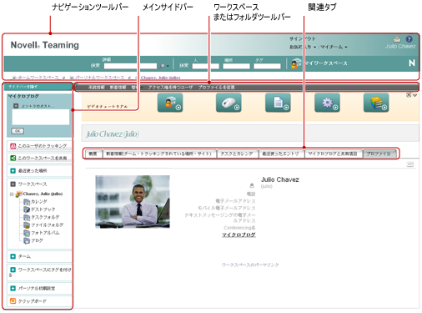Play the mouse video tutorial
The height and width of the screenshot is (313, 422).
click(x=229, y=103)
